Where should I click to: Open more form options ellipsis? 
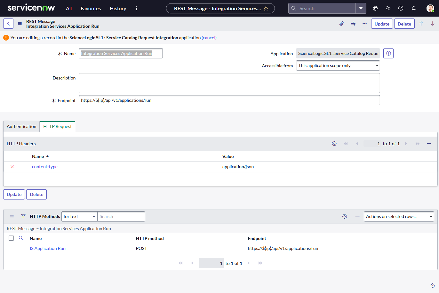click(x=364, y=24)
